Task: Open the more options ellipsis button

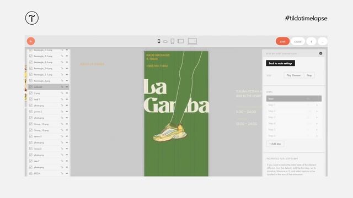Action: [323, 42]
